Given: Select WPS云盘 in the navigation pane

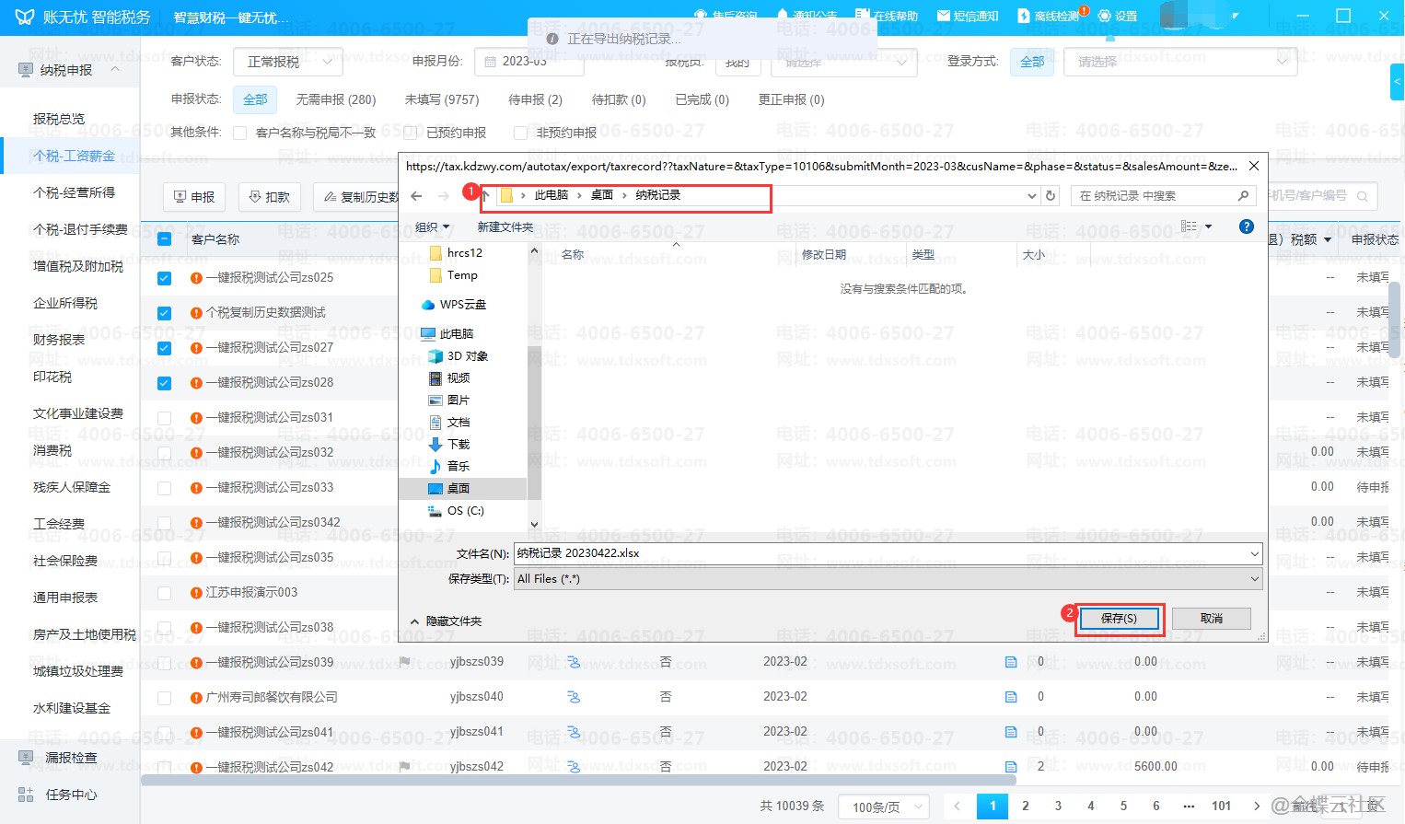Looking at the screenshot, I should coord(461,305).
